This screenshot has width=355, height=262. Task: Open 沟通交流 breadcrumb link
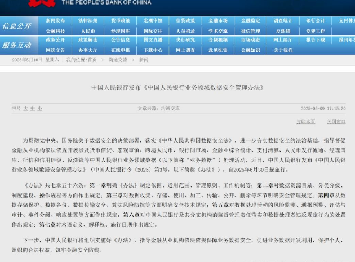(118, 60)
